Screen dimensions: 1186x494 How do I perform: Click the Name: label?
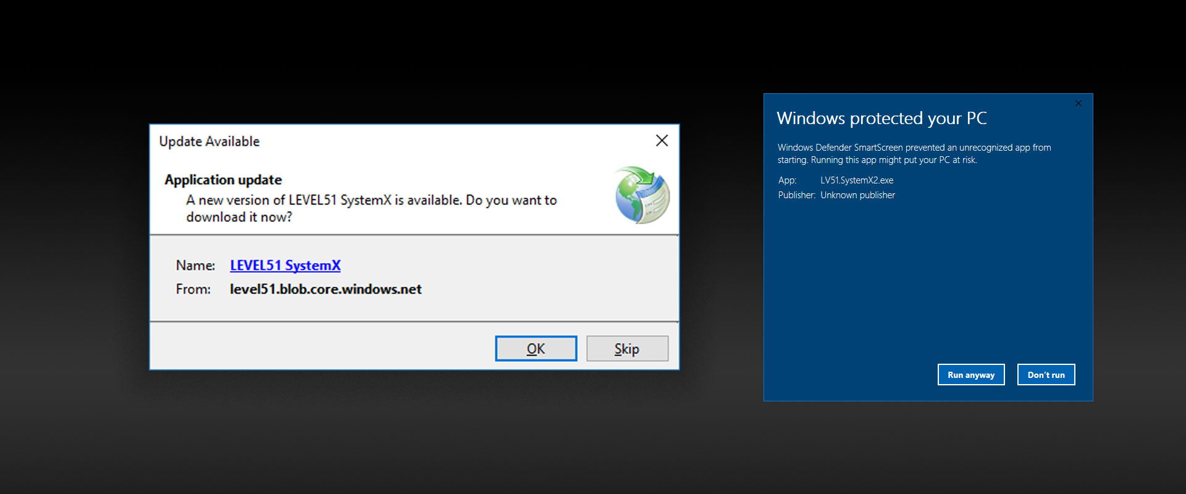[195, 266]
